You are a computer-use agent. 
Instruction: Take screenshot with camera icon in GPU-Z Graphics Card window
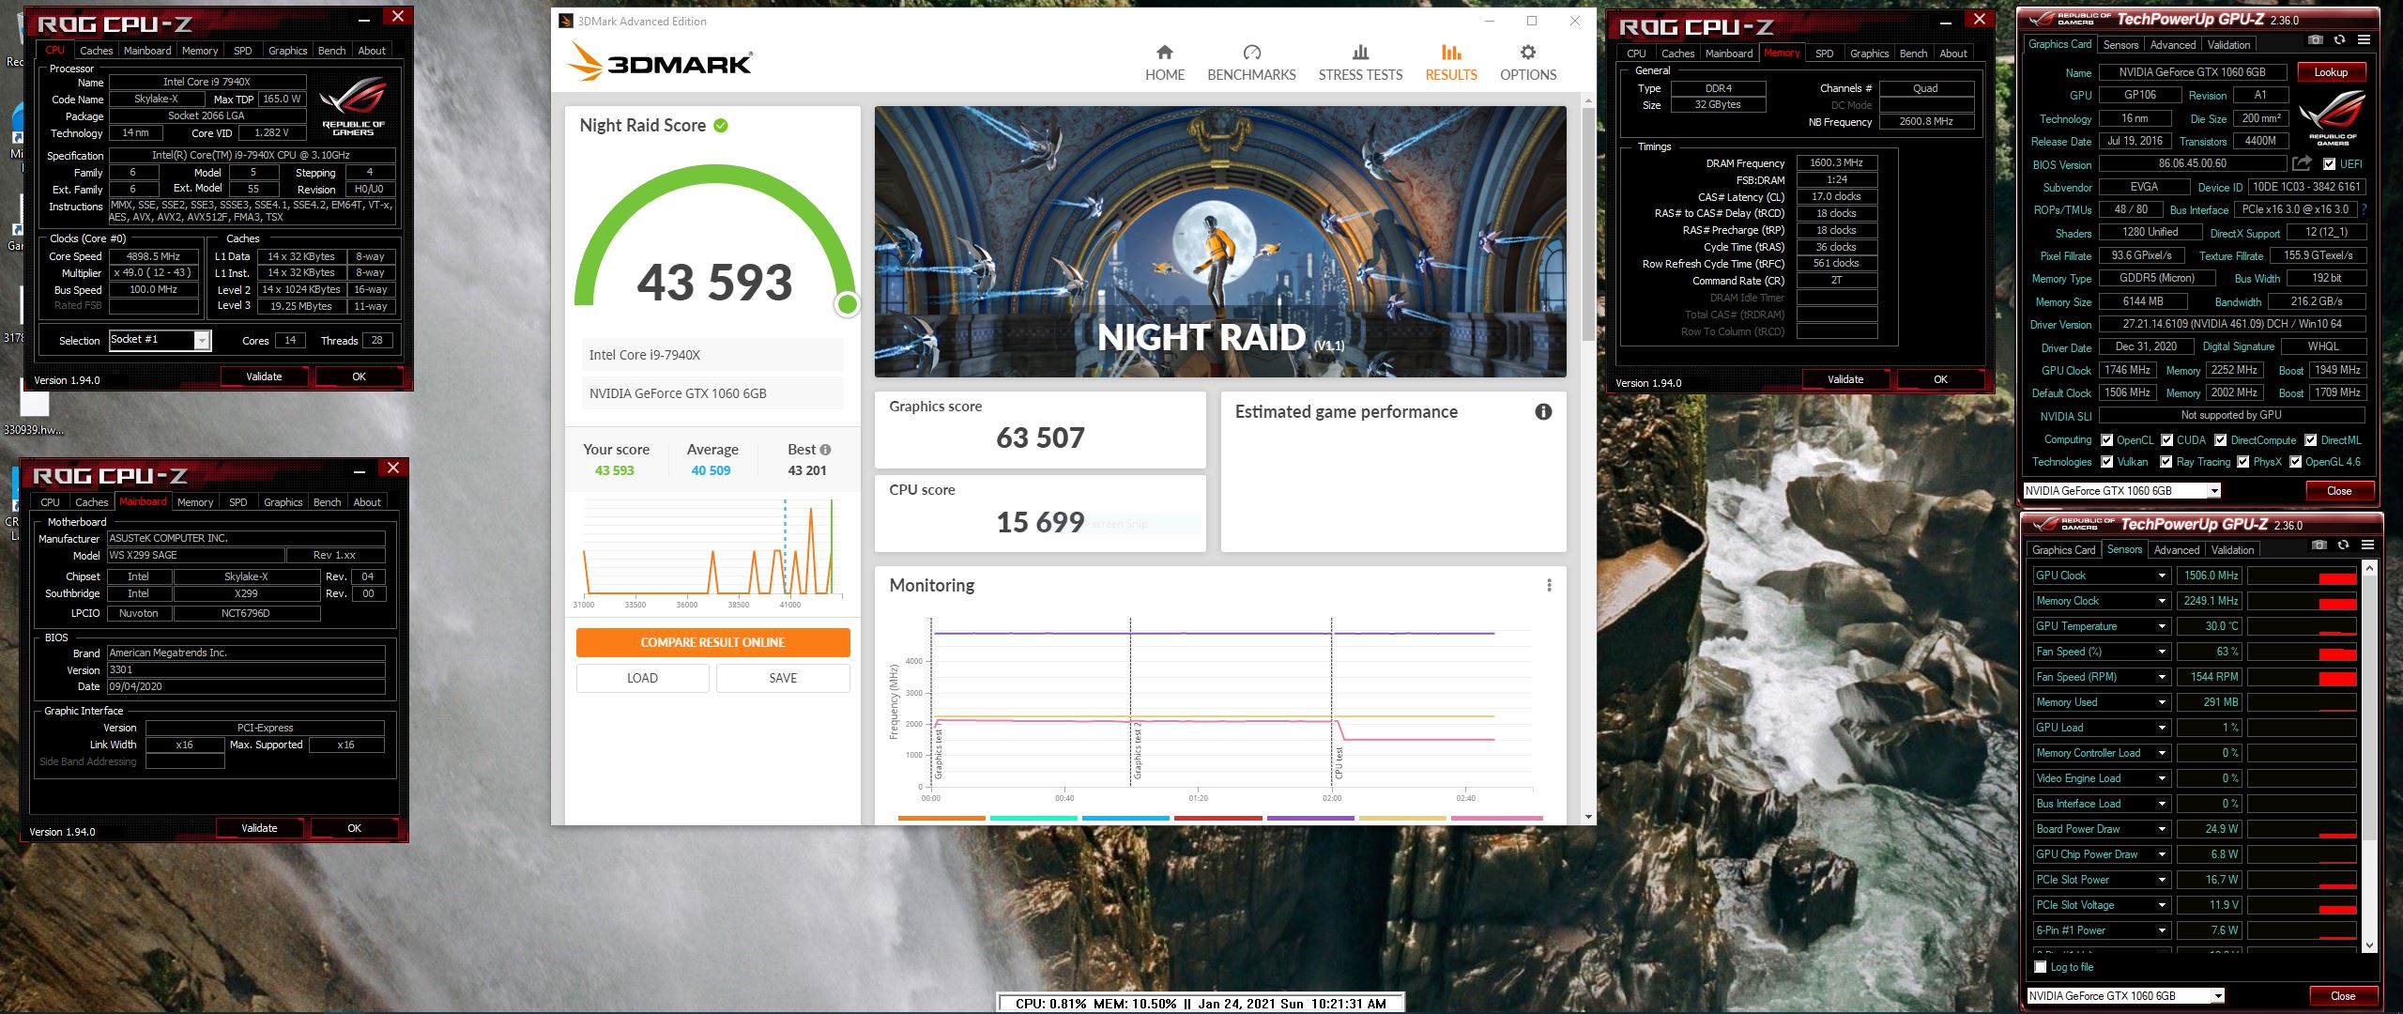(x=2316, y=40)
